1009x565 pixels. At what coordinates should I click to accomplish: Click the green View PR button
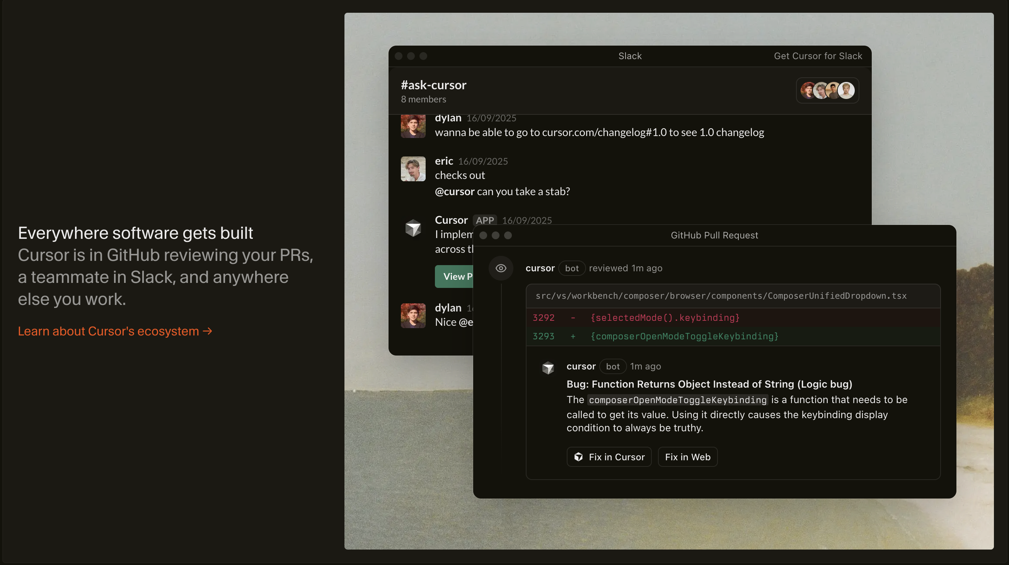[x=454, y=276]
